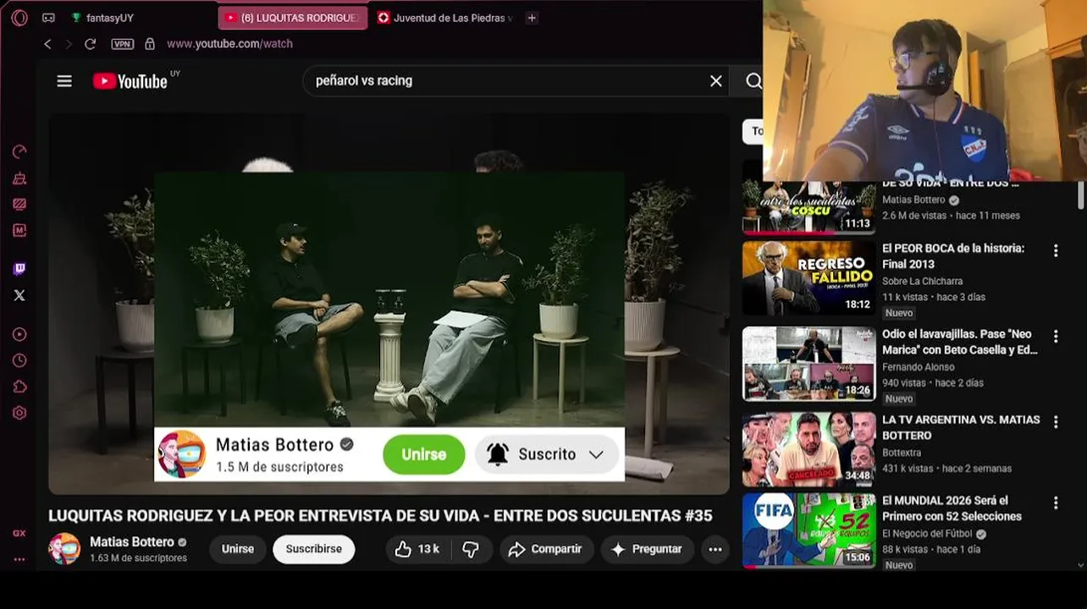Open Twitch from the sidebar
Screen dimensions: 1087x609
click(19, 269)
